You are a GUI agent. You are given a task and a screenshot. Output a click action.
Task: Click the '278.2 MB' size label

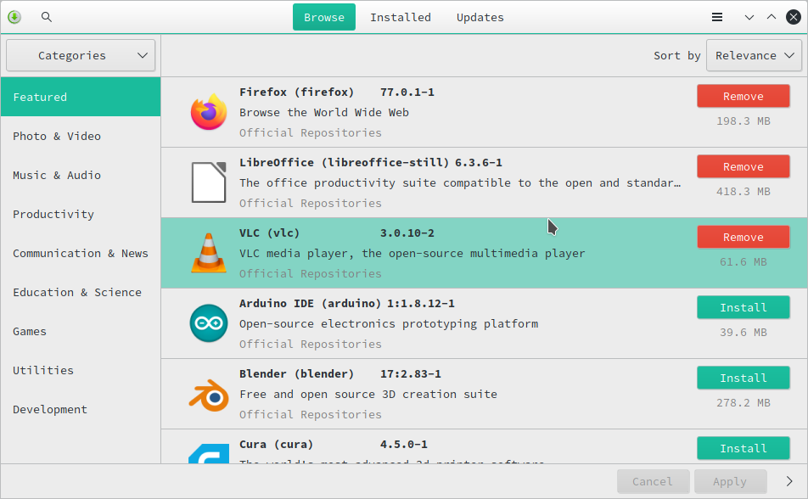click(743, 403)
